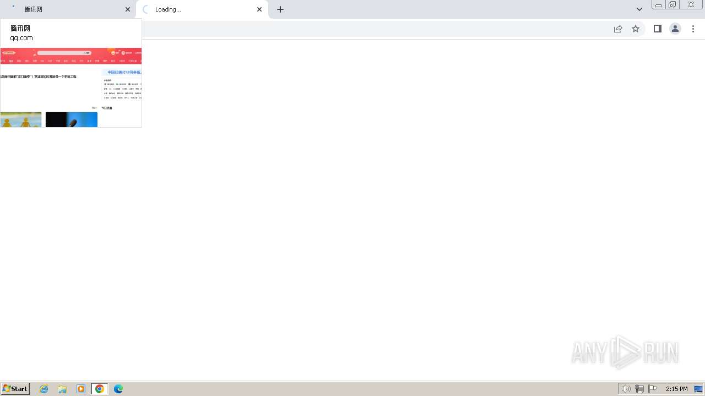Image resolution: width=705 pixels, height=396 pixels.
Task: Share this page icon
Action: coord(618,29)
